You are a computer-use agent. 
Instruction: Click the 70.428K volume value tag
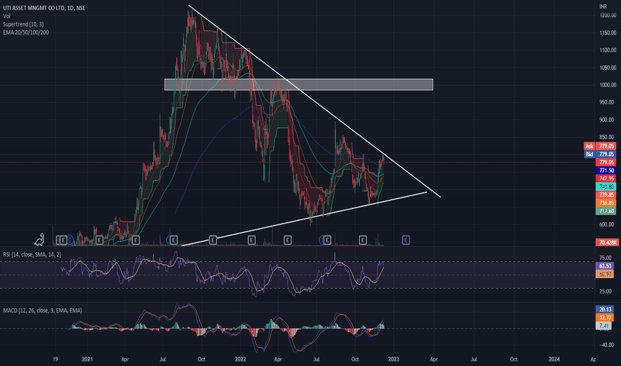click(x=607, y=242)
